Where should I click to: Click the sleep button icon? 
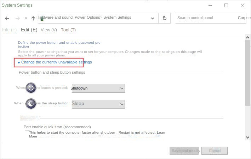pos(31,104)
